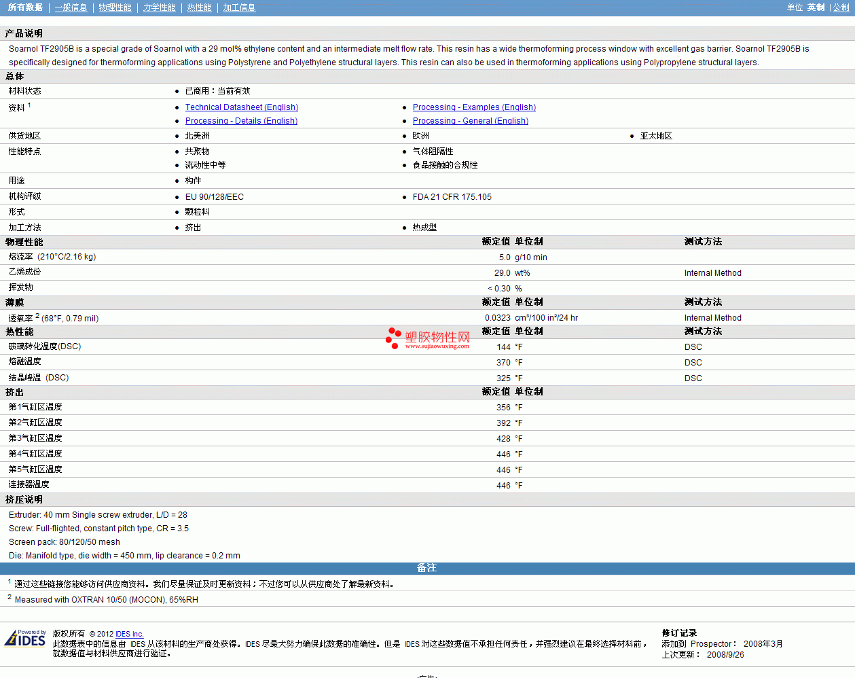Click footnote 1 superscript next to 资料
This screenshot has width=855, height=678.
tap(29, 105)
